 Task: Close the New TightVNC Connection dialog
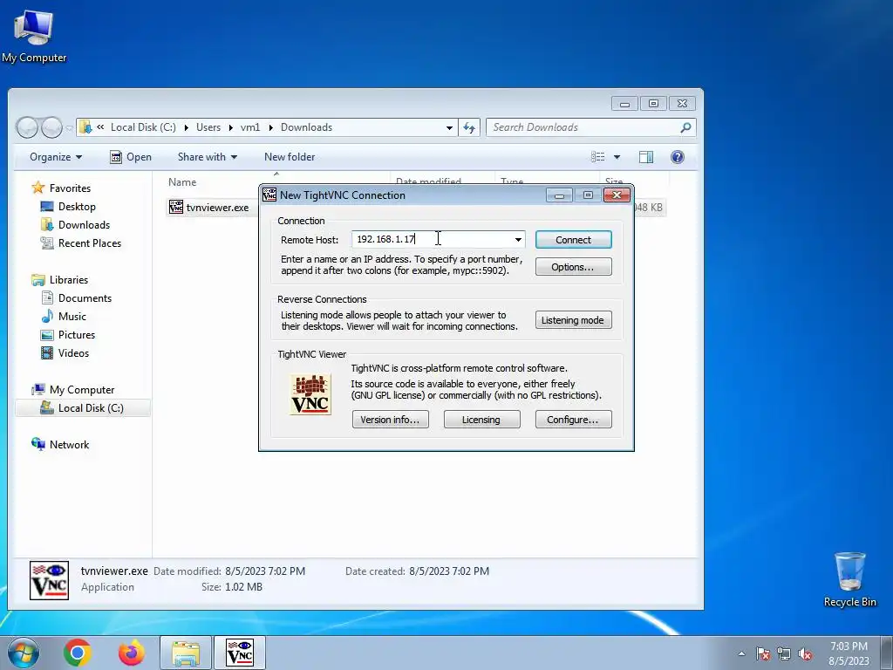click(617, 195)
